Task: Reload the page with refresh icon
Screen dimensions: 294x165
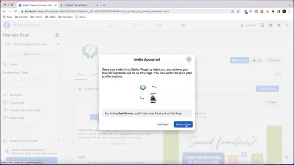Action: click(15, 11)
